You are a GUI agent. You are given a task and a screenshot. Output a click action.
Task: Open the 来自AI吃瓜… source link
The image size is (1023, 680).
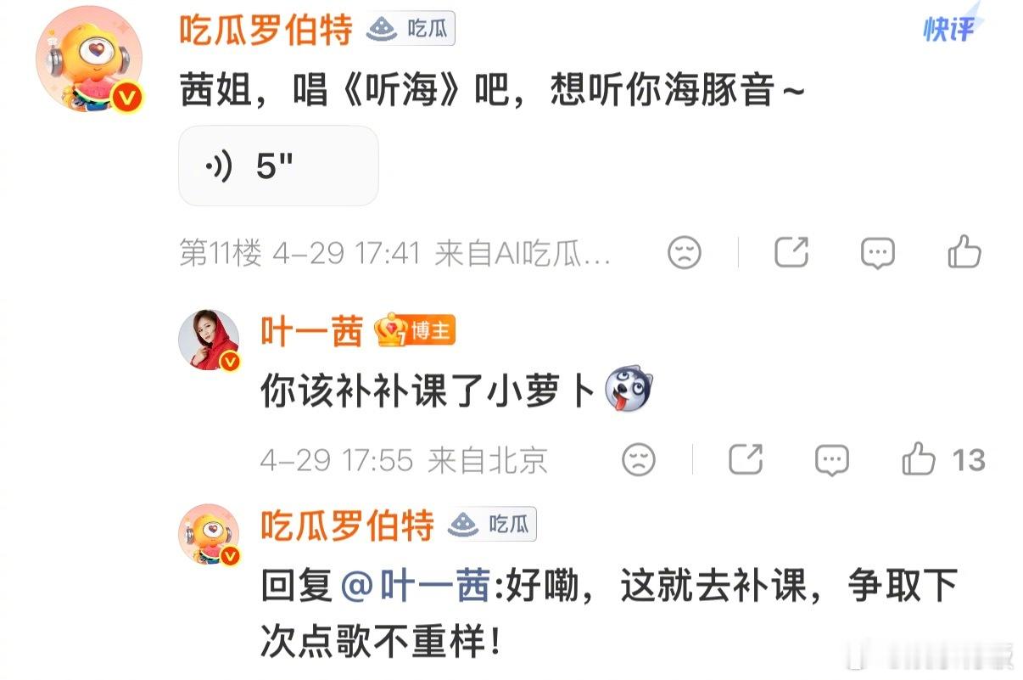click(523, 254)
